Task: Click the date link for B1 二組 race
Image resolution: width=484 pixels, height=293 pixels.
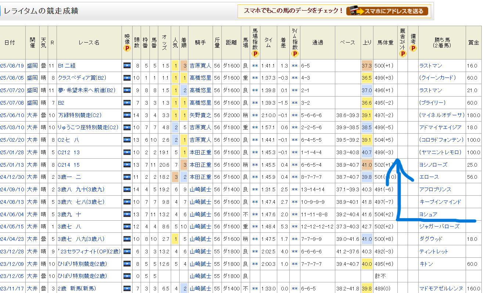Action: click(x=12, y=66)
